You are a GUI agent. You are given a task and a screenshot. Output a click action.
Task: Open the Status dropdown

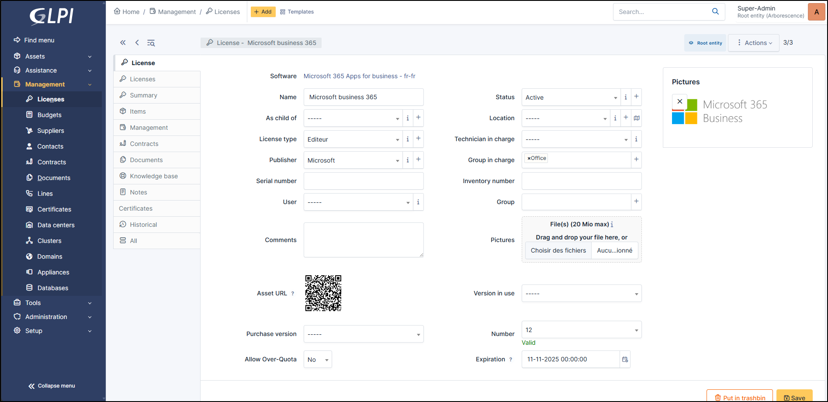coord(571,97)
